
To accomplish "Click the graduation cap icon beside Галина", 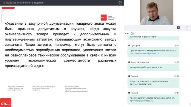I will coord(129,76).
